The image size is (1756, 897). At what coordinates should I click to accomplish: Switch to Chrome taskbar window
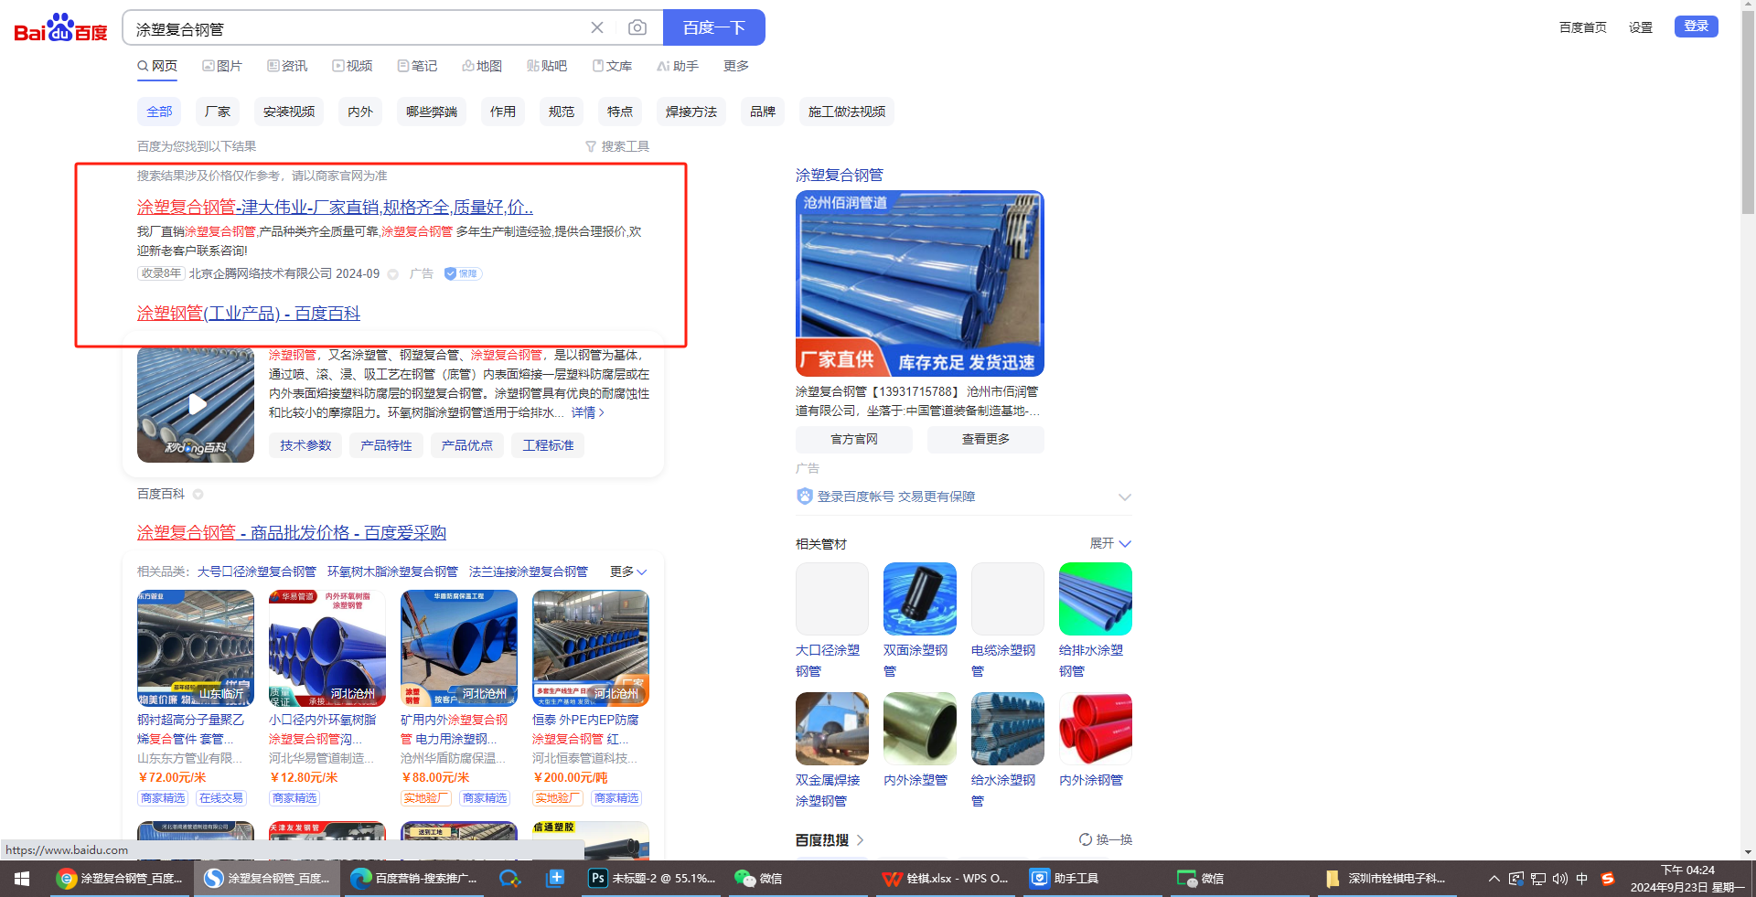[120, 879]
